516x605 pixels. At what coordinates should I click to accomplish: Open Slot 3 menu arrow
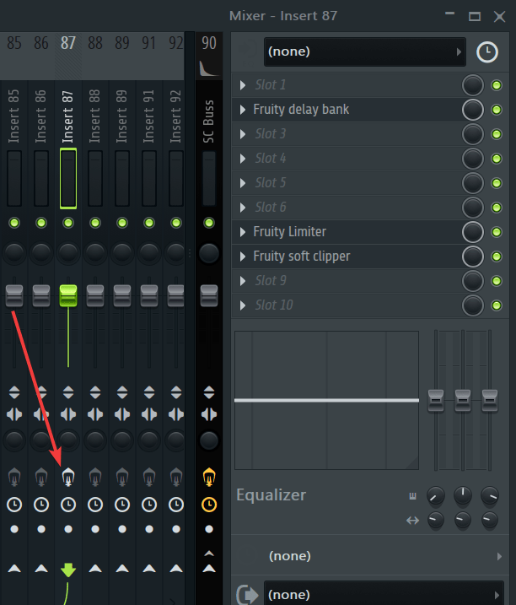click(243, 134)
